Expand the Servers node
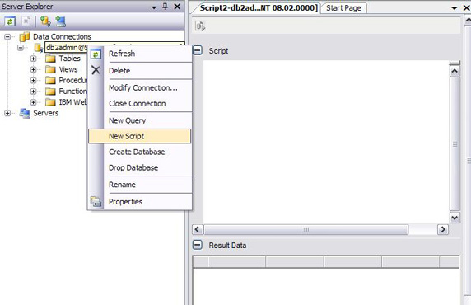This screenshot has width=471, height=305. (x=7, y=113)
